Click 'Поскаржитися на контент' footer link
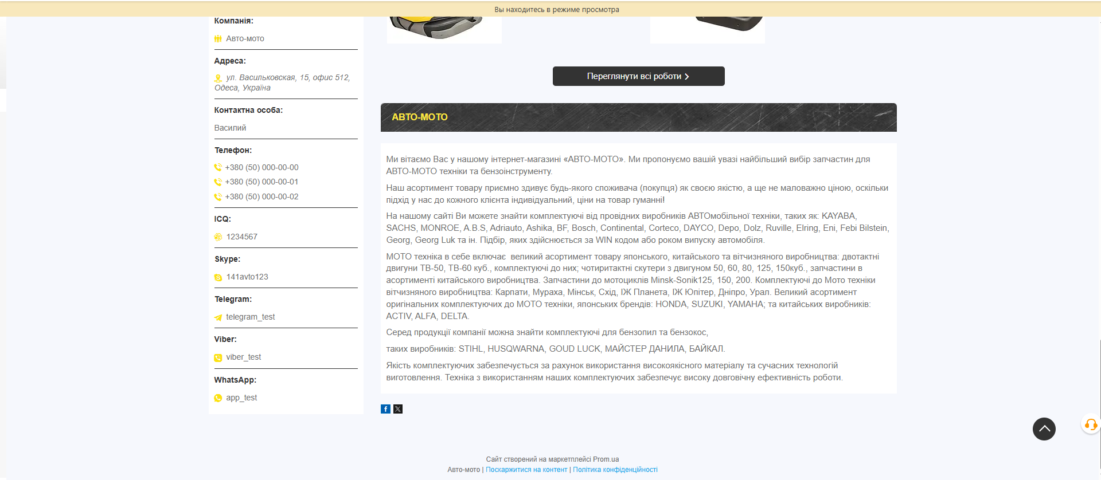The height and width of the screenshot is (480, 1101). coord(526,470)
